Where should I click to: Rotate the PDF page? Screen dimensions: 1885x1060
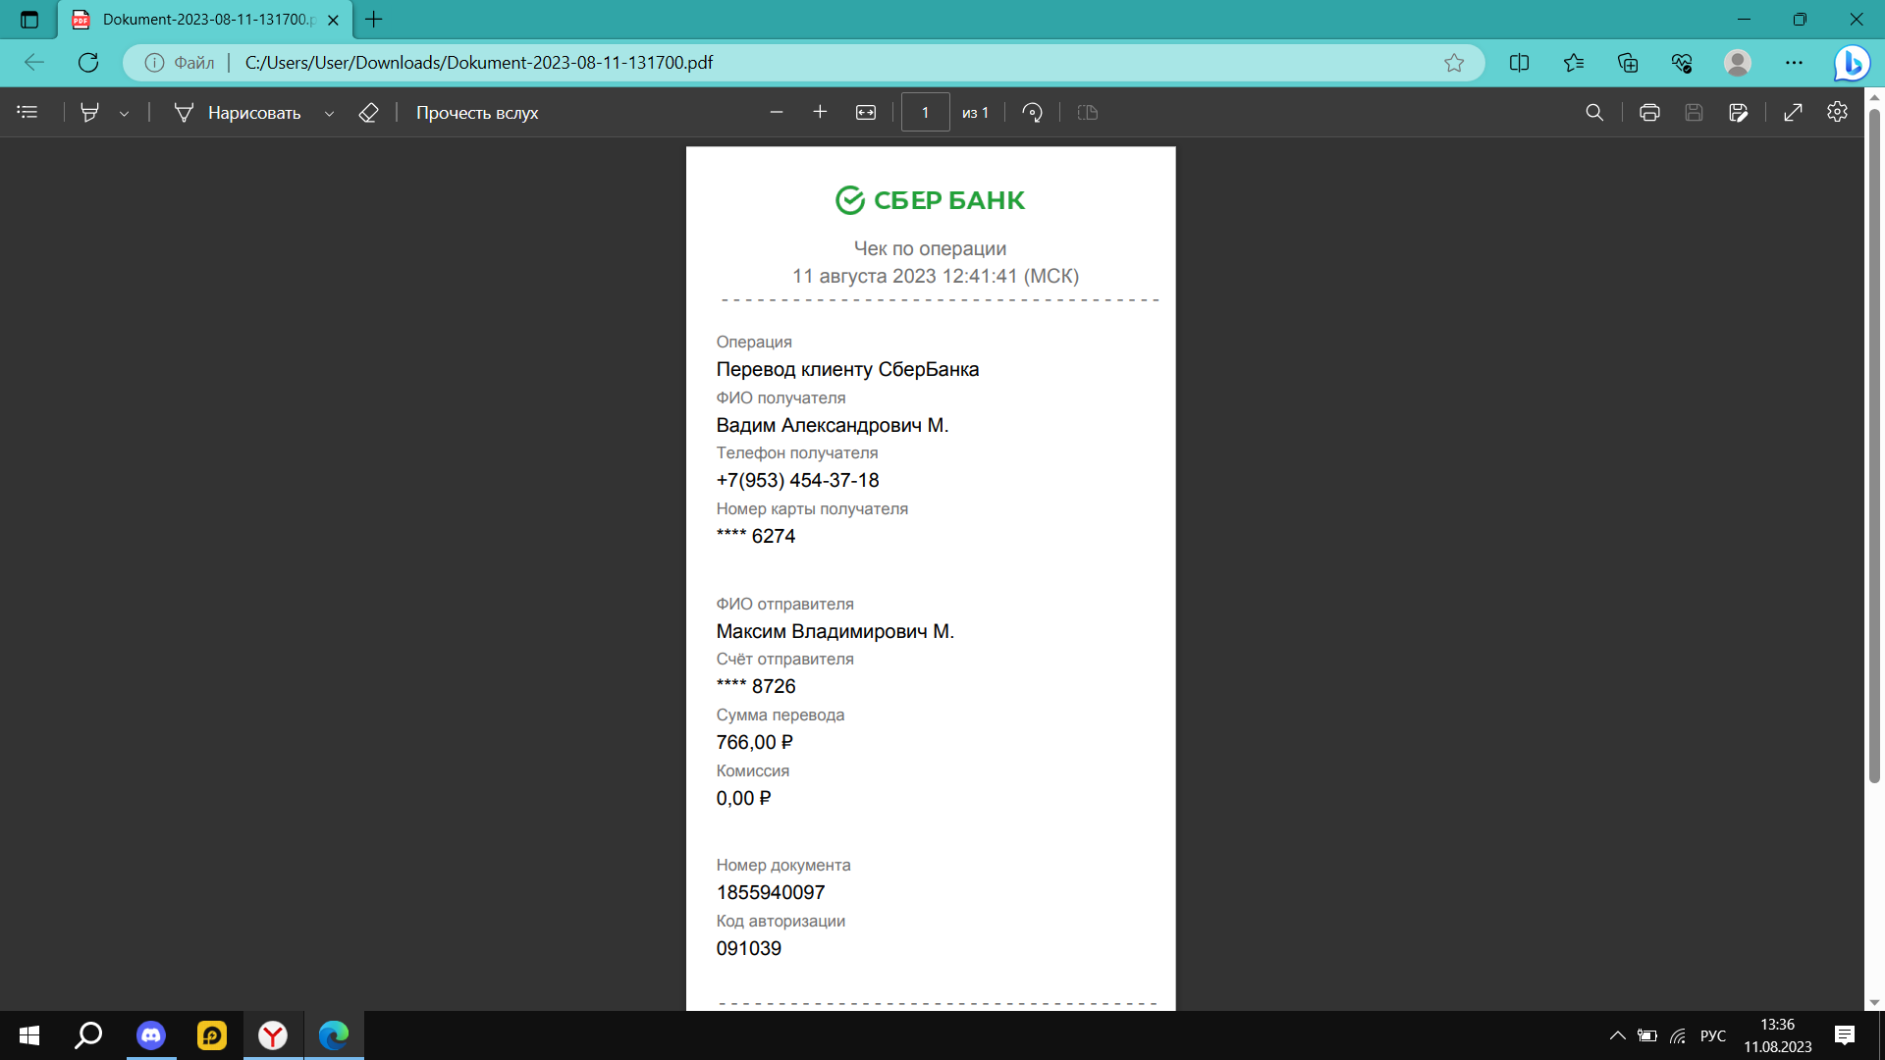pos(1032,113)
